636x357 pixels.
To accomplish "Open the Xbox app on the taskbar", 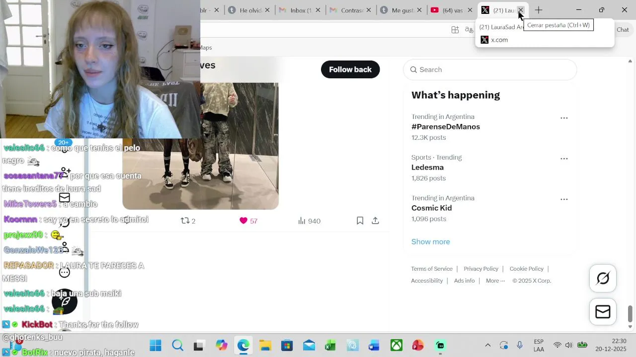I will click(396, 346).
